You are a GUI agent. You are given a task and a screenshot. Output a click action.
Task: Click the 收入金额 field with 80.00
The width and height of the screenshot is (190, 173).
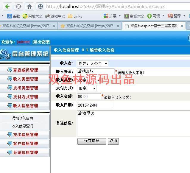(x=89, y=96)
